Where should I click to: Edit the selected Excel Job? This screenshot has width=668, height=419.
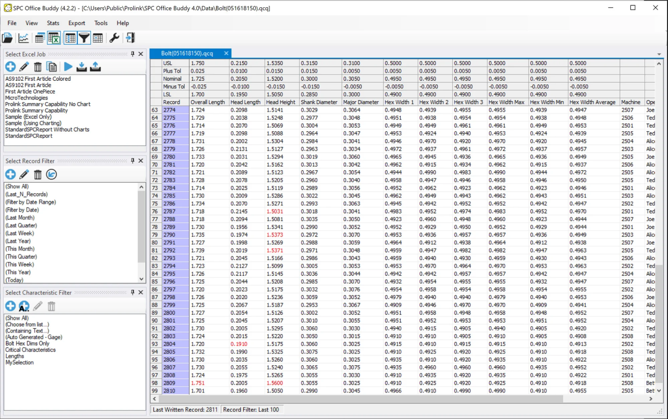pos(23,66)
